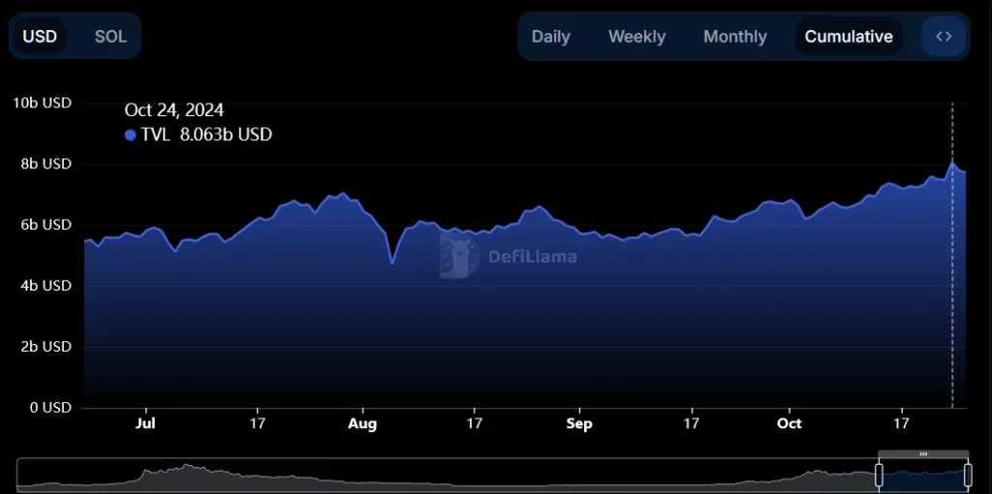Open the embed code icon button

pos(944,37)
